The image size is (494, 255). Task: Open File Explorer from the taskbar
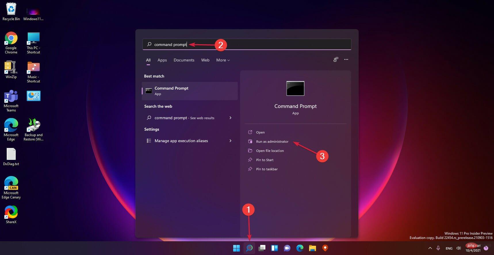[313, 248]
